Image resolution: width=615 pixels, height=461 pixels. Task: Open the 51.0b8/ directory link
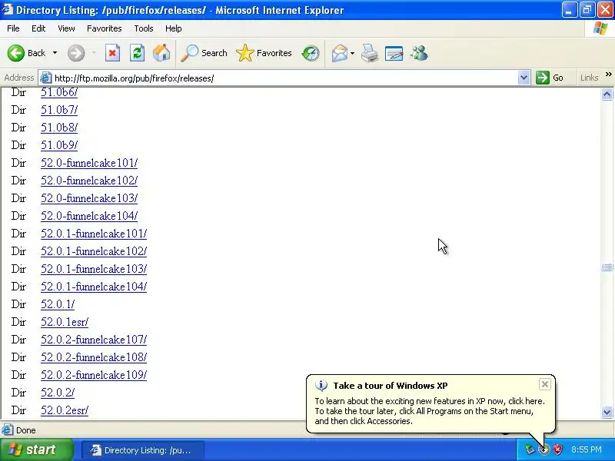[59, 128]
